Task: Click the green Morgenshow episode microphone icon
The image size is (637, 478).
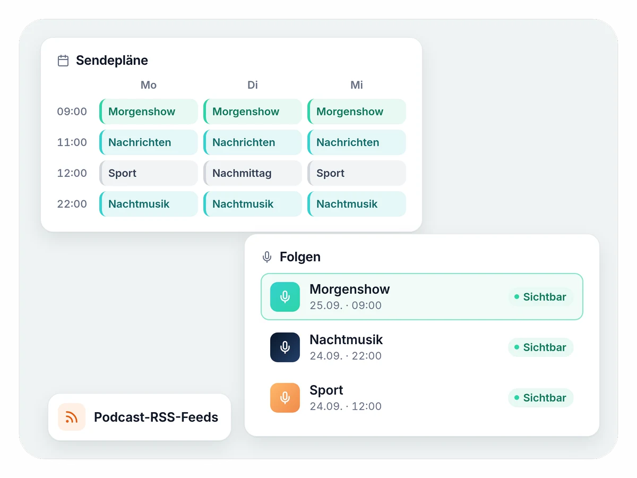Action: click(x=285, y=297)
